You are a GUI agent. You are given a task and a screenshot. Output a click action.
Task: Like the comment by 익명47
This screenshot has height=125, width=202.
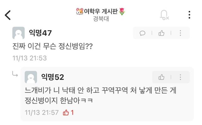click(x=161, y=33)
